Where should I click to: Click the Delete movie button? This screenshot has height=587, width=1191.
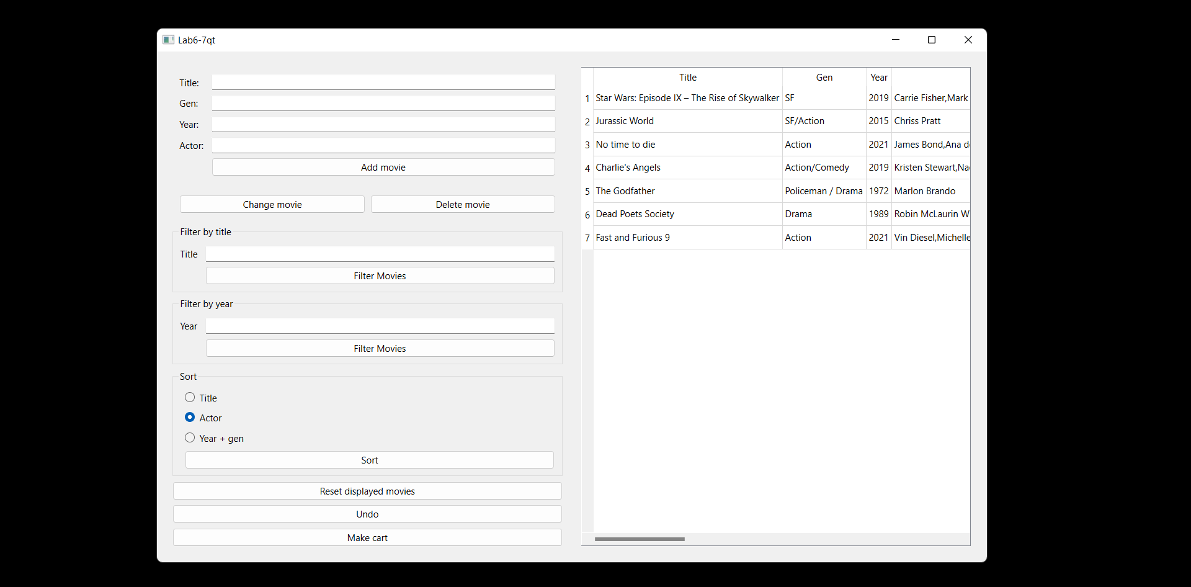(463, 205)
